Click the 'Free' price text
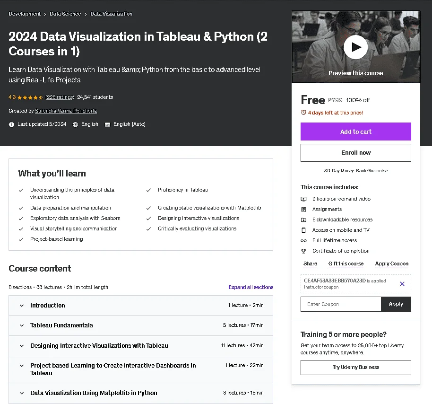432x404 pixels. (313, 100)
